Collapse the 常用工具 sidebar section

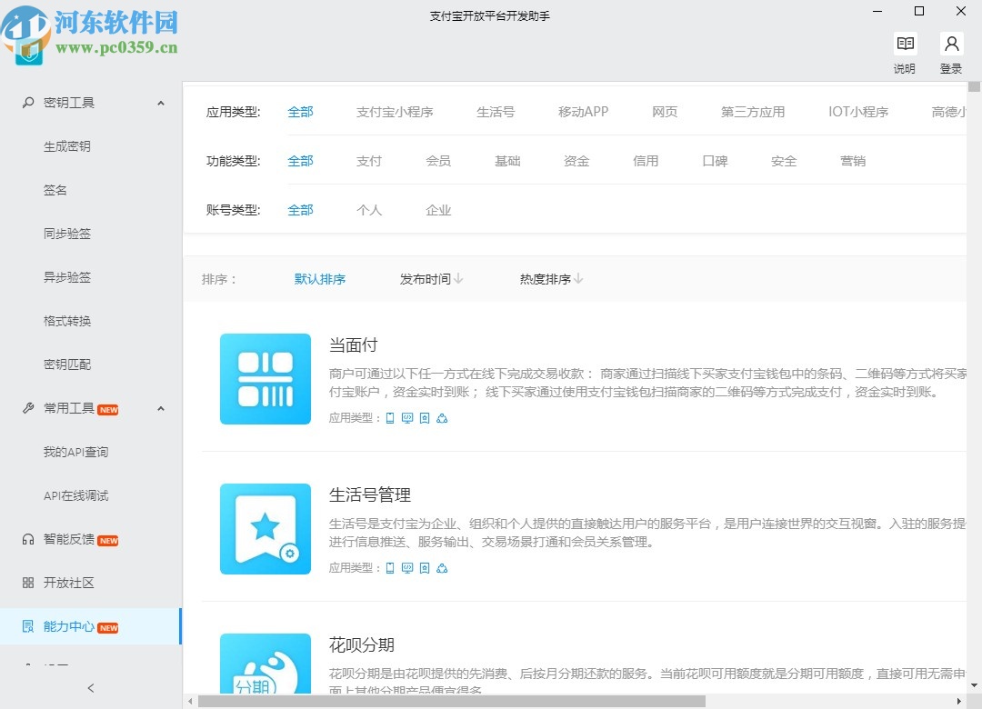(161, 408)
